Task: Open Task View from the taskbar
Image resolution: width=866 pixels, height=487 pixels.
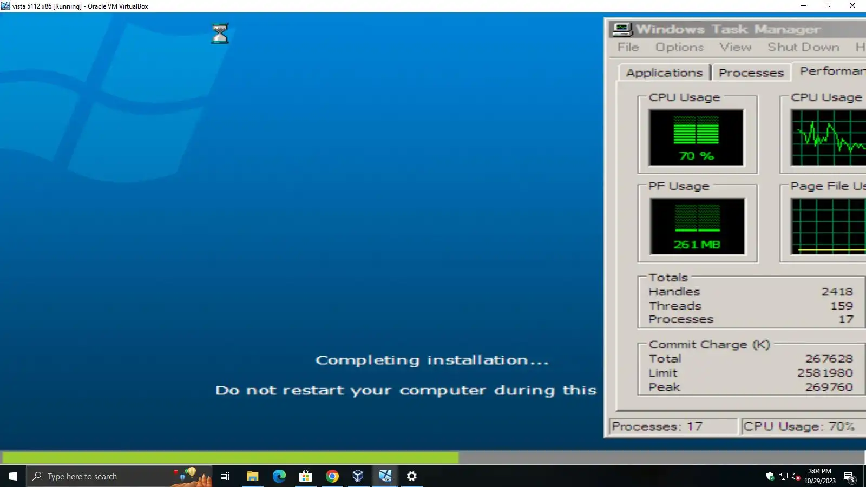Action: click(x=225, y=476)
